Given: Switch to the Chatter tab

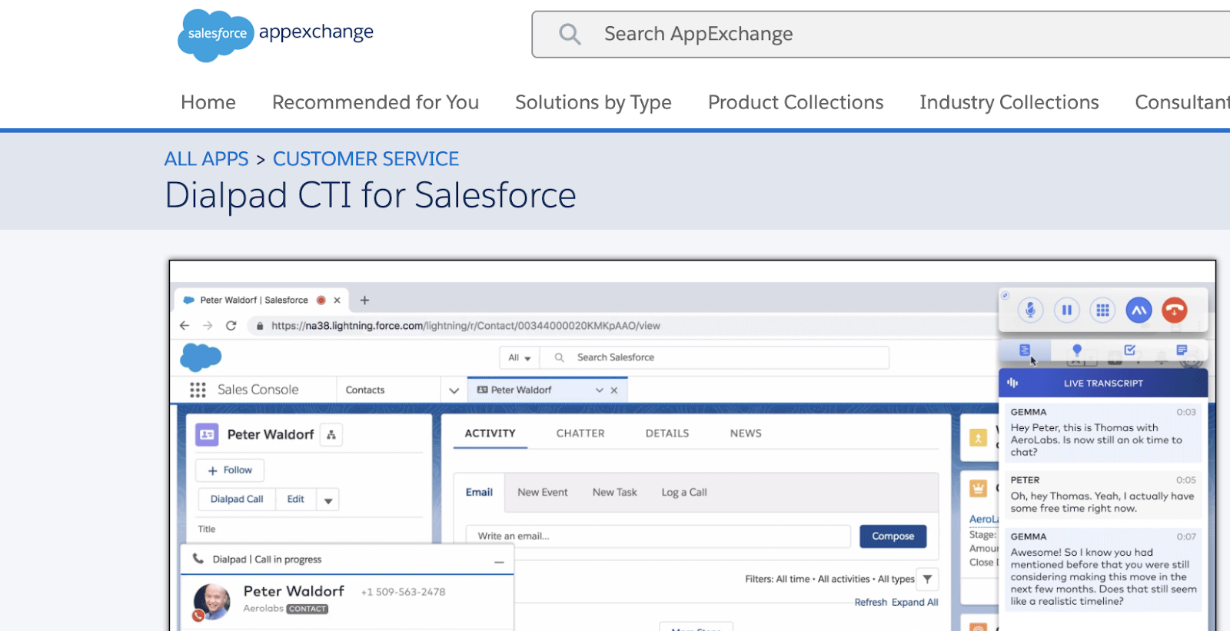Looking at the screenshot, I should 580,433.
